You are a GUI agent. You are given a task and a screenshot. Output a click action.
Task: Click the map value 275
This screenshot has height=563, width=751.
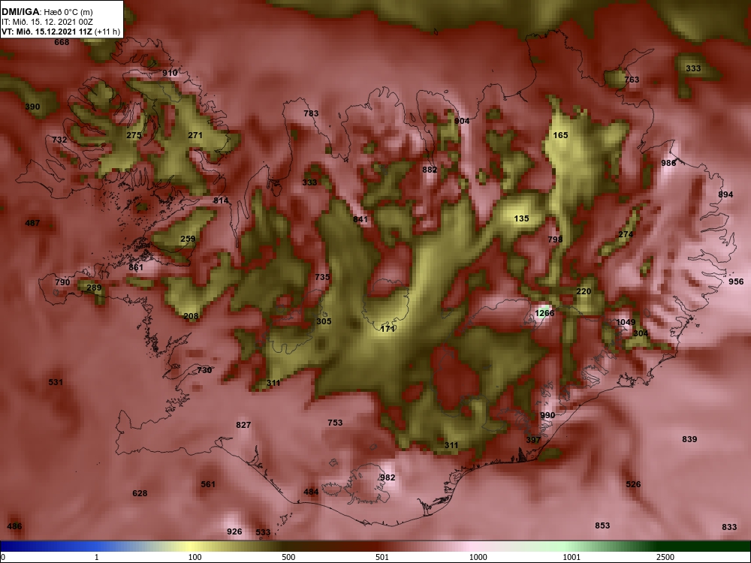click(x=134, y=135)
